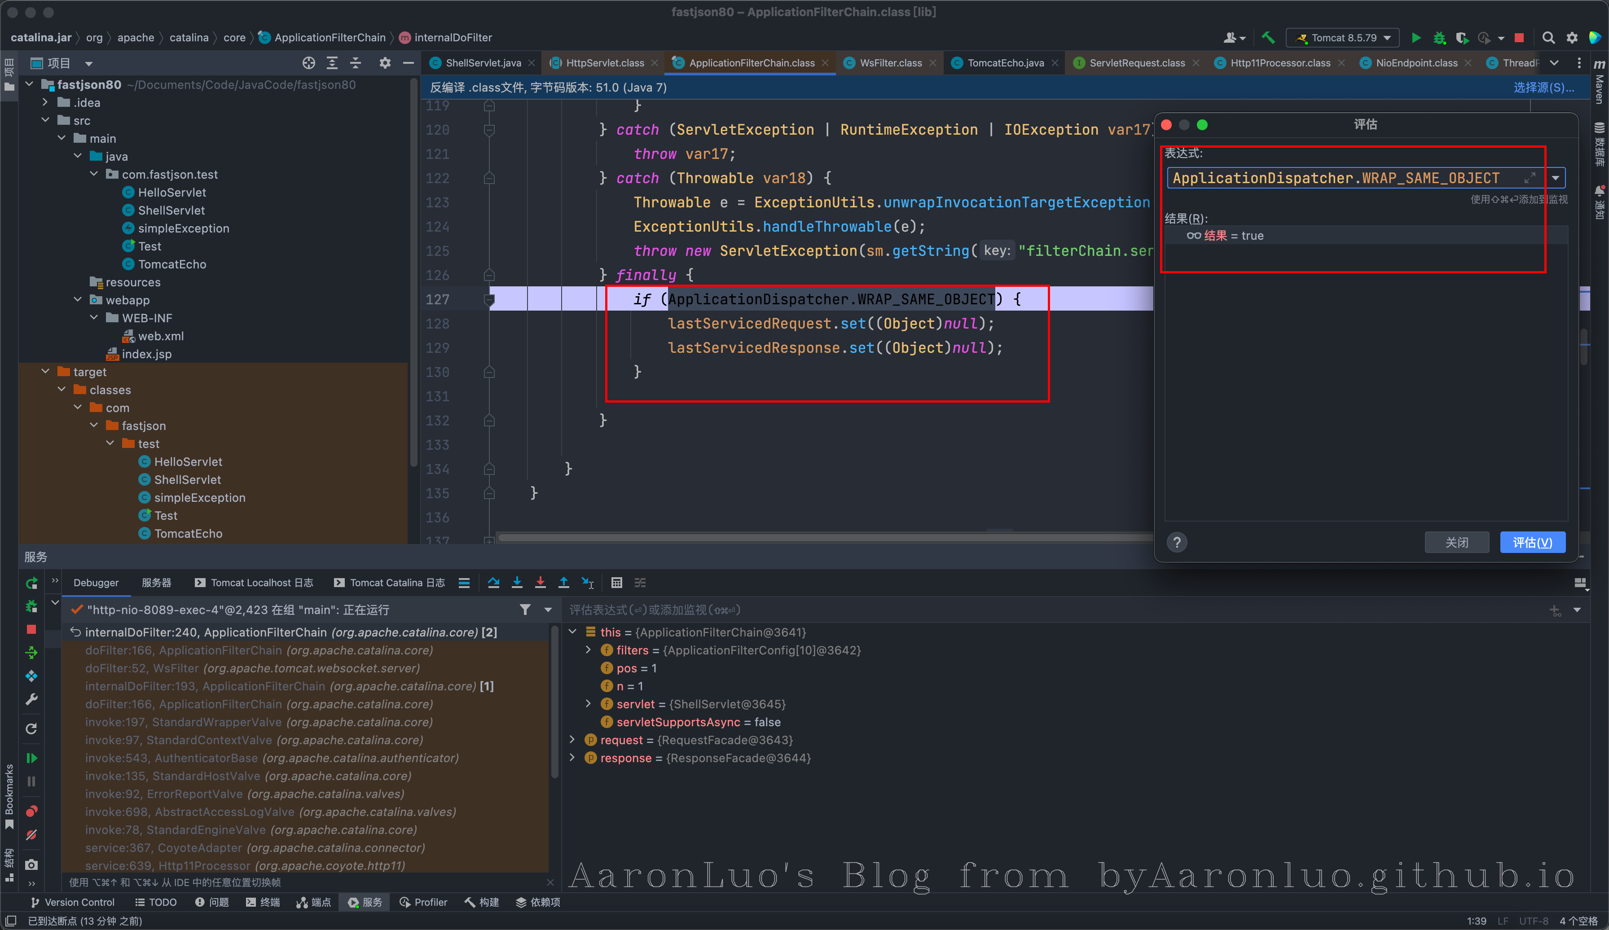Screen dimensions: 1609x930
Task: Rerun the service with green reload icon
Action: click(x=31, y=583)
